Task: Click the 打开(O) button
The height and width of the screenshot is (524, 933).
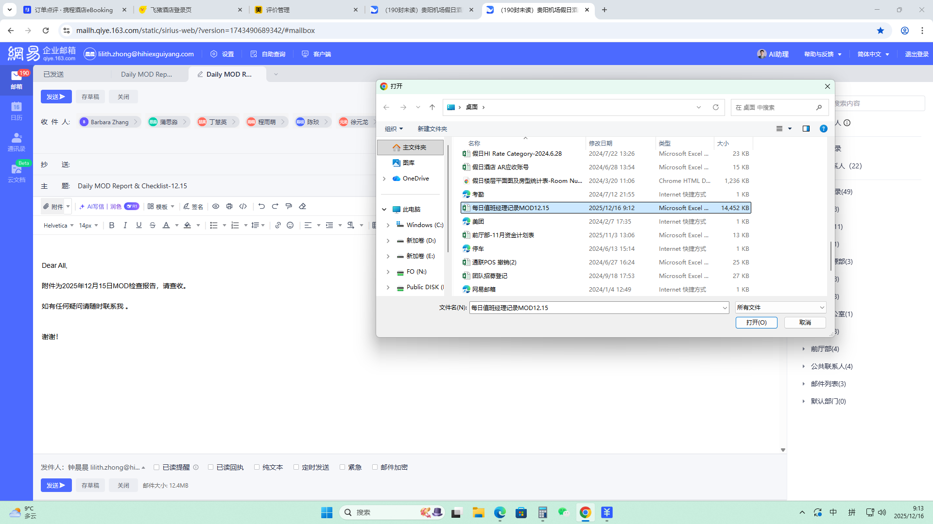Action: (756, 323)
